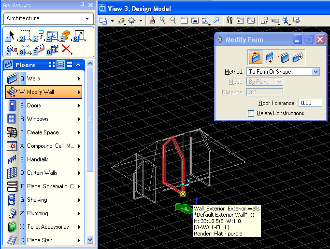Open the scale/modify tool numbered 6
This screenshot has height=249, width=330.
tap(79, 36)
